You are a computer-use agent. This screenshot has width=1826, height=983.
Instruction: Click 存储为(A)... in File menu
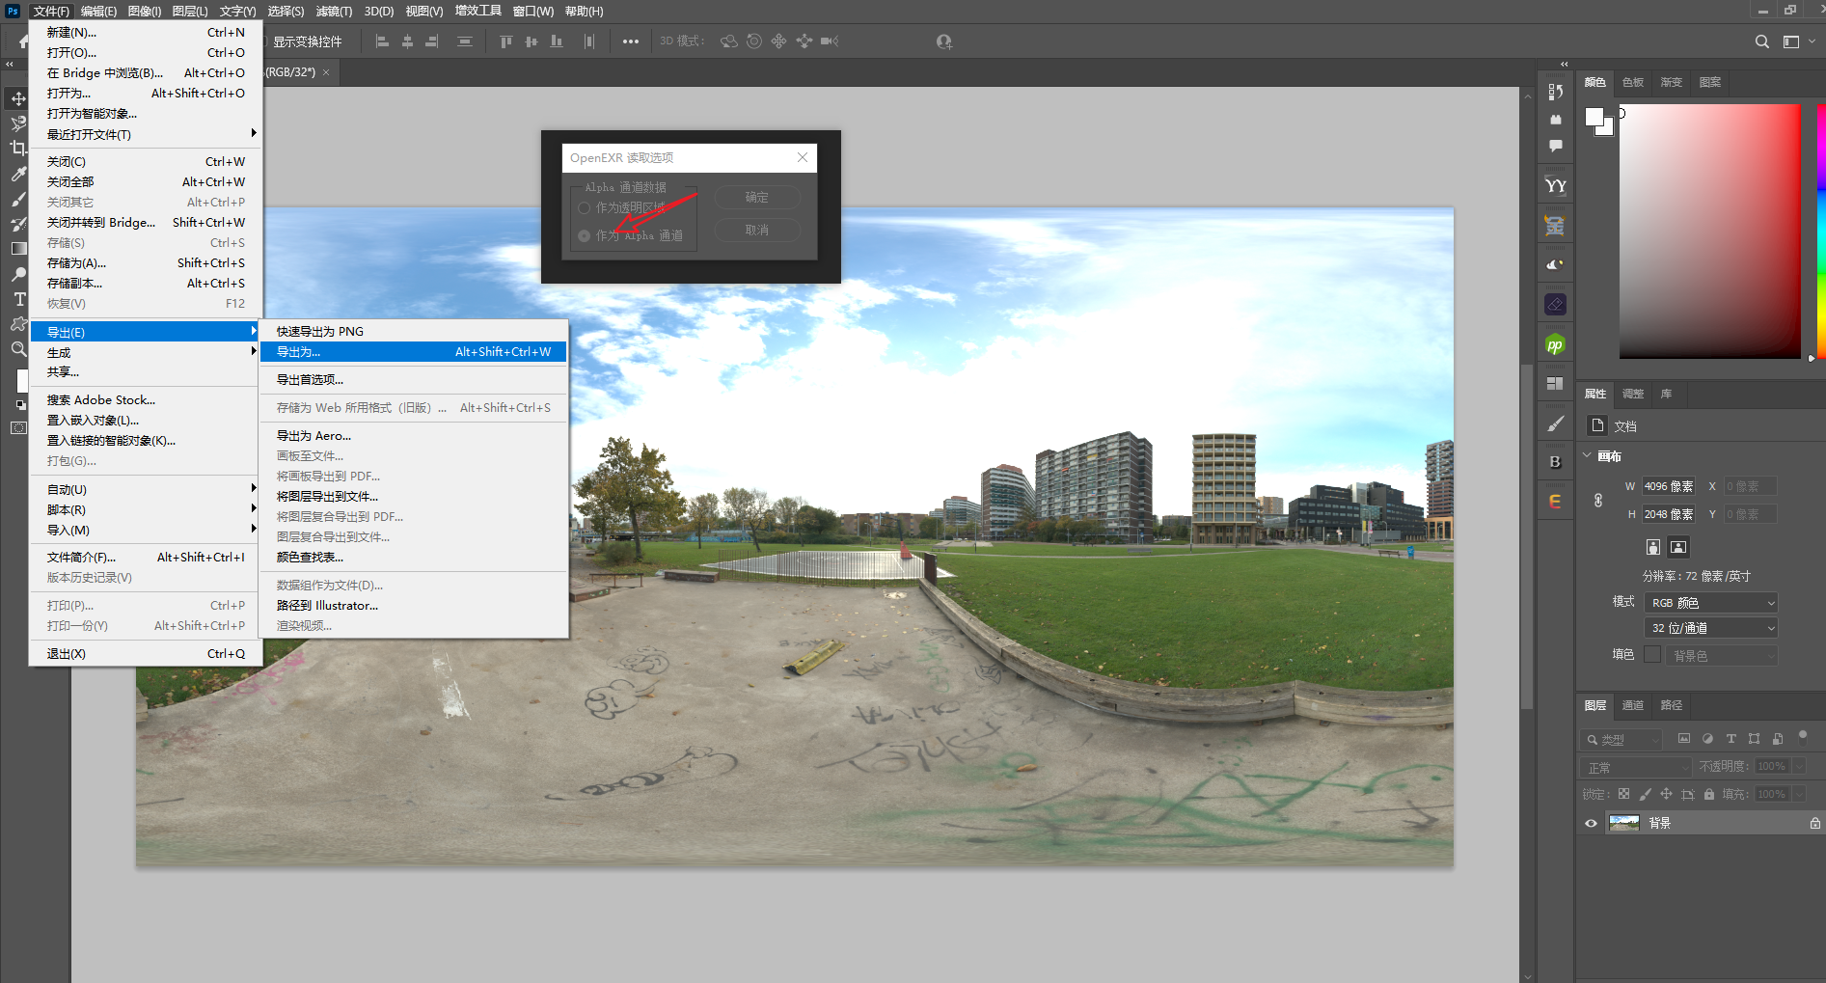(145, 263)
